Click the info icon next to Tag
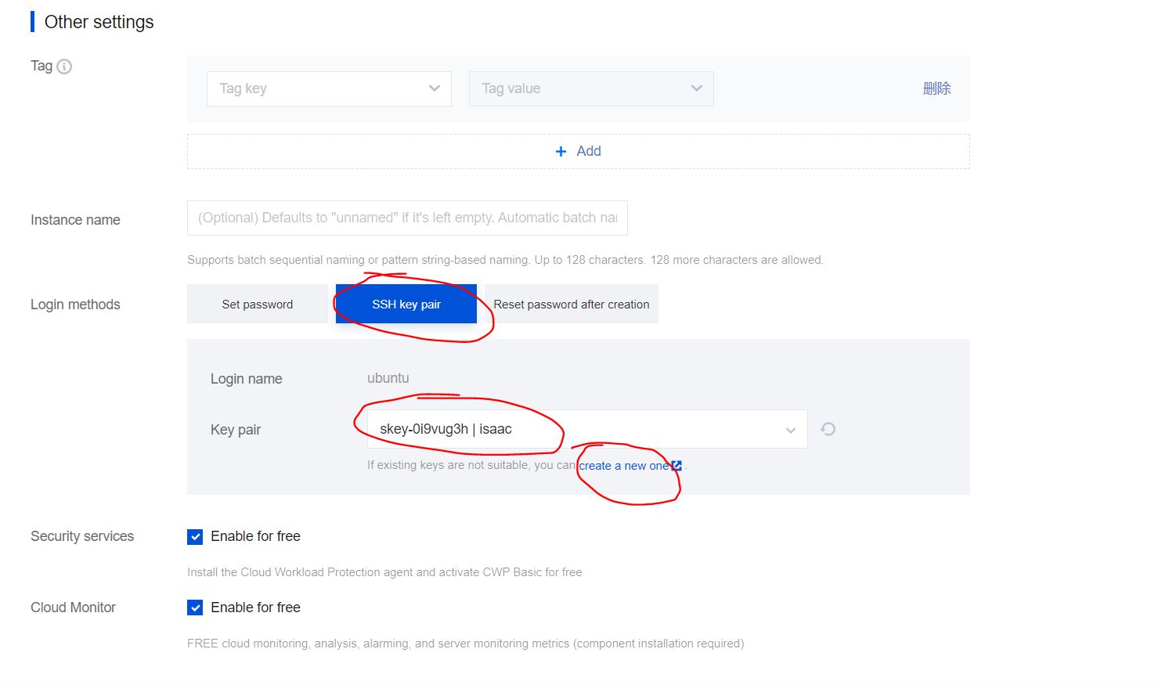Screen dimensions: 1158x685 [64, 67]
